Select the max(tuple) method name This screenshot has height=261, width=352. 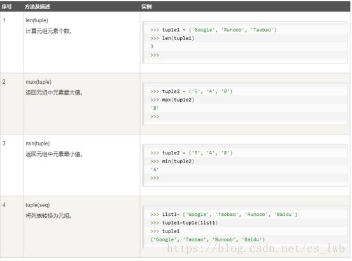[38, 82]
